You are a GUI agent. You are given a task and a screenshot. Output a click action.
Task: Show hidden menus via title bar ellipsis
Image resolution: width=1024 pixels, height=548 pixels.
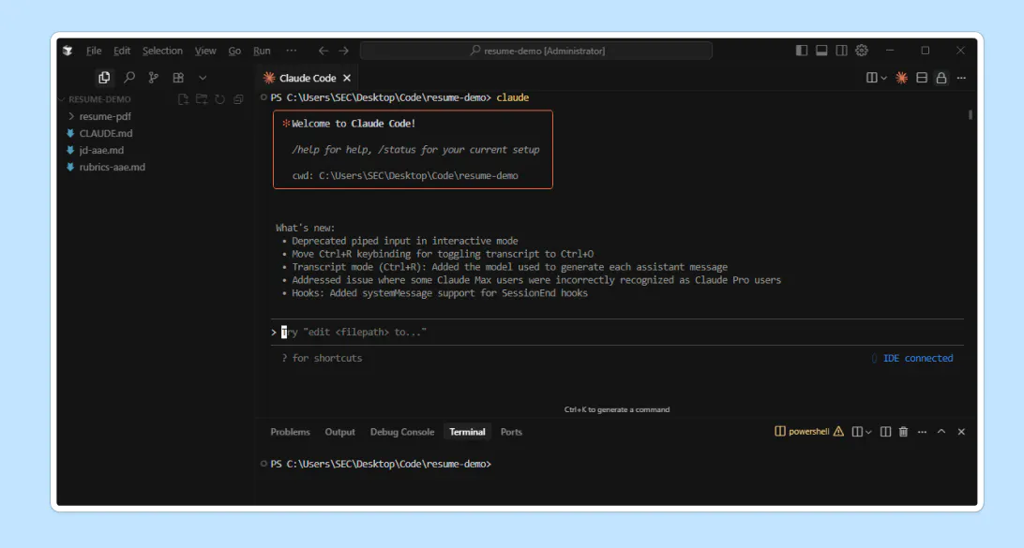tap(292, 51)
